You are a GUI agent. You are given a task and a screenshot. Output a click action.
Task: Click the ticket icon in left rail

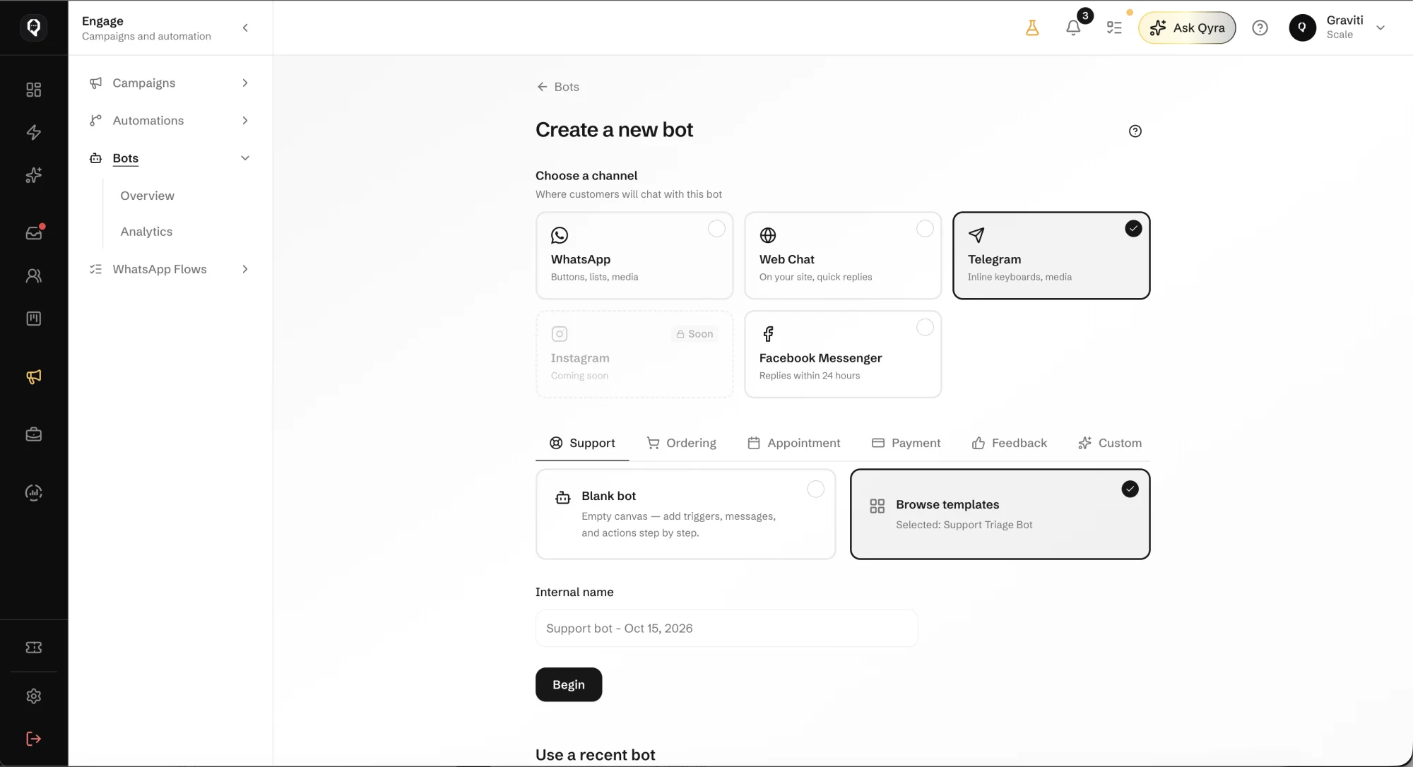point(33,648)
